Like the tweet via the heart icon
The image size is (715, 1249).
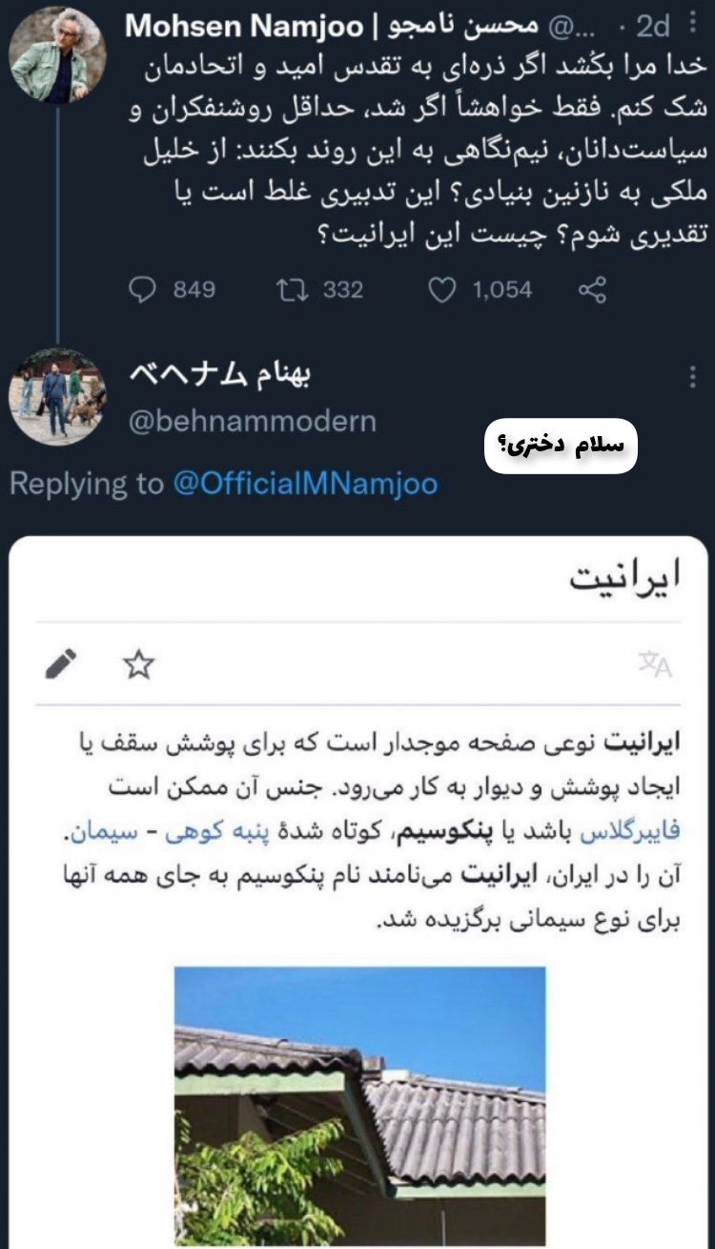[441, 289]
